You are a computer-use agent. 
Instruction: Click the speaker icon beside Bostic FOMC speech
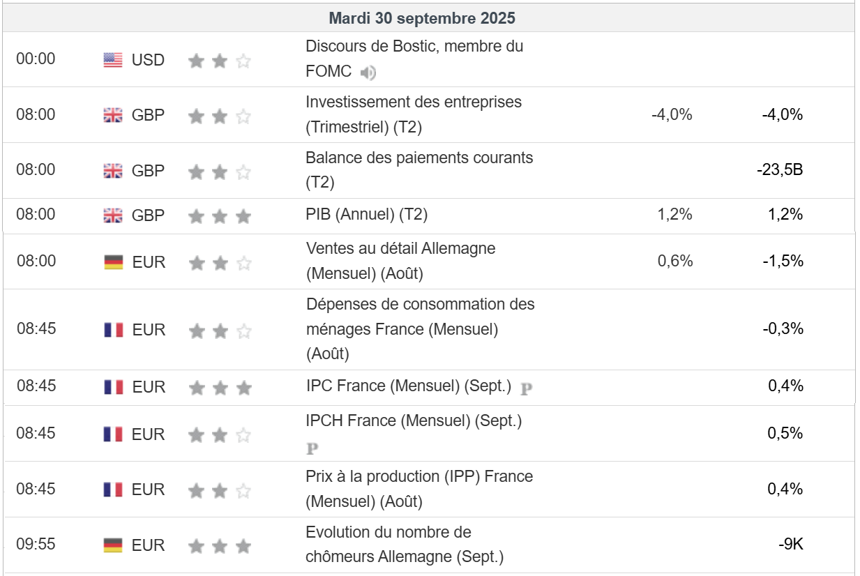click(368, 73)
